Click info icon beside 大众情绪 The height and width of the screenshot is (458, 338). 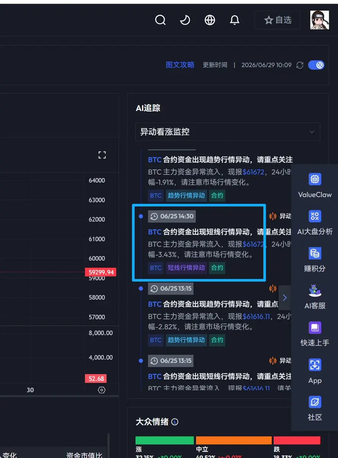tap(175, 422)
